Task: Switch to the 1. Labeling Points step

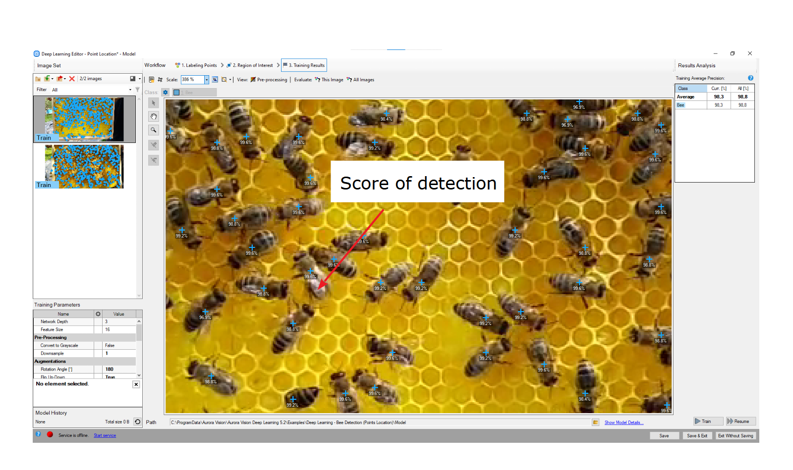Action: point(196,65)
